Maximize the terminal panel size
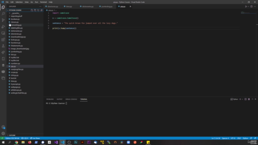 click(x=252, y=99)
